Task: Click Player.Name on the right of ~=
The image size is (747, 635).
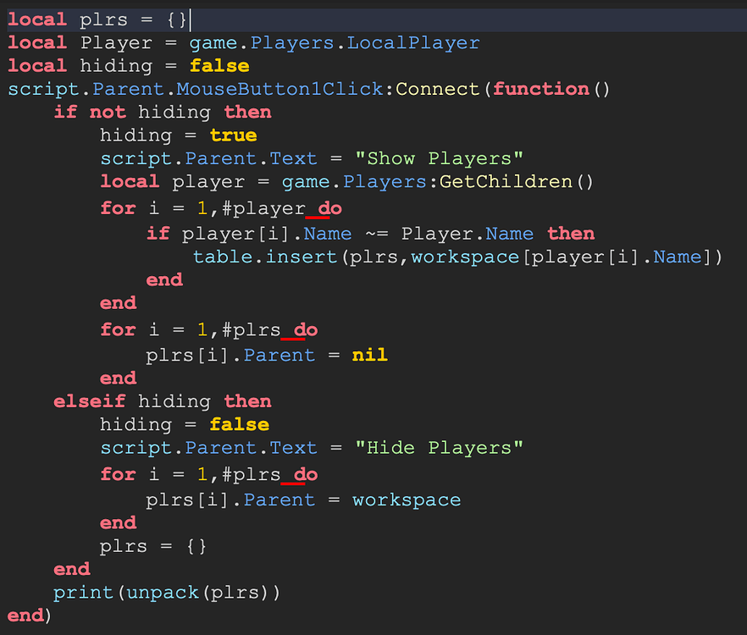Action: [x=467, y=234]
